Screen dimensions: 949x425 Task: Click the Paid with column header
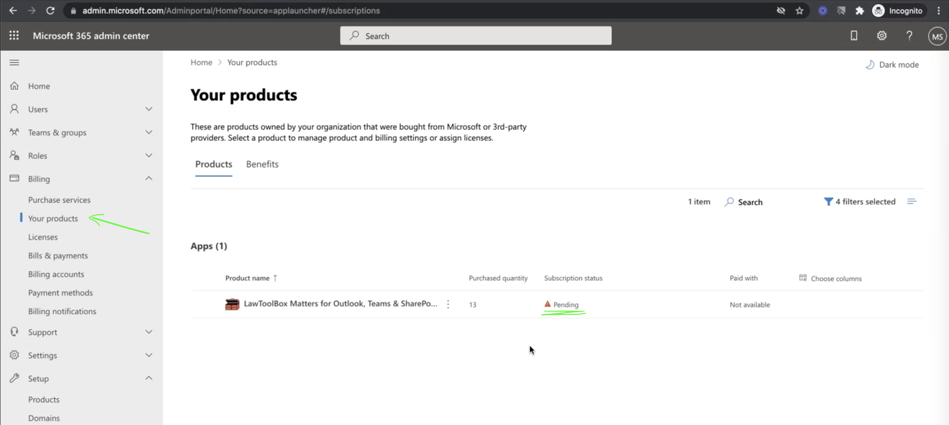click(x=743, y=278)
